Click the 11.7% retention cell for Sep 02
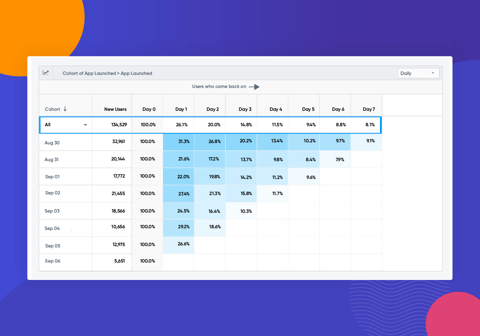 click(x=272, y=194)
